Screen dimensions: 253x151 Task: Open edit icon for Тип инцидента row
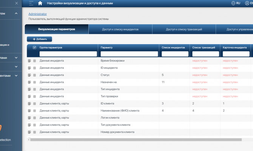click(x=29, y=89)
